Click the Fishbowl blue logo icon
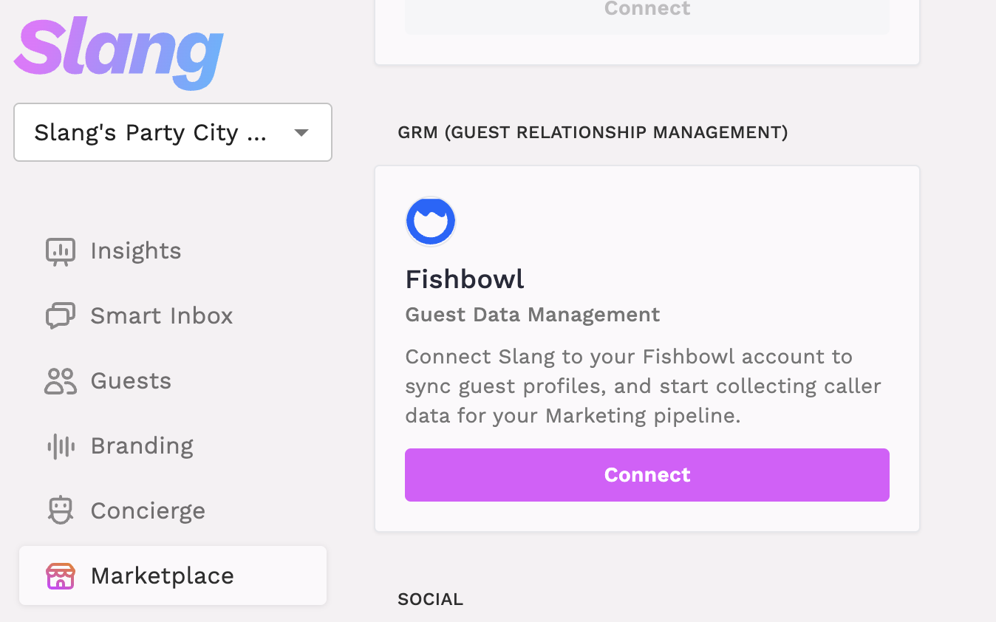Screen dimensions: 996x622 tap(431, 222)
